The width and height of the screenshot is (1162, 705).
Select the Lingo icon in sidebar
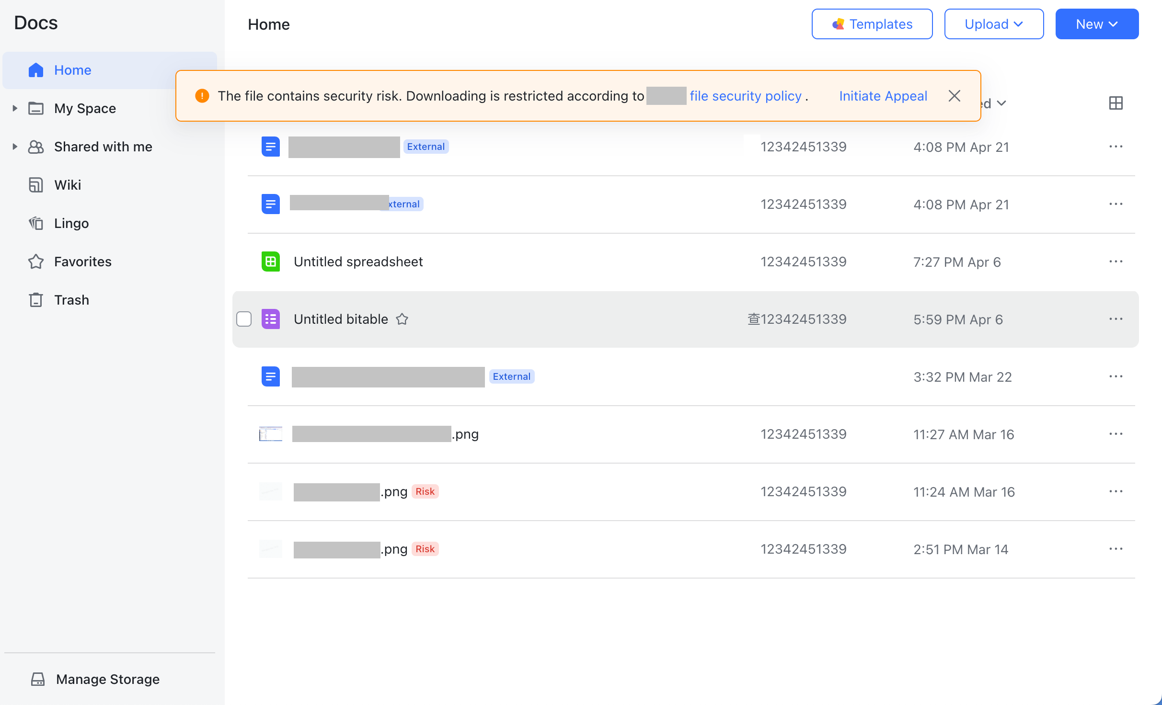pos(36,223)
